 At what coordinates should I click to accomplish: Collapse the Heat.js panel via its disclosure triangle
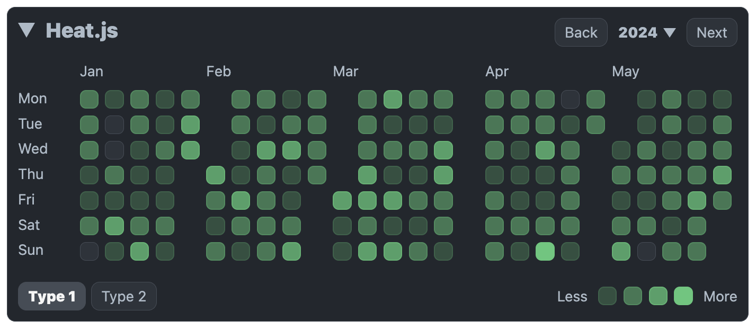pos(28,31)
